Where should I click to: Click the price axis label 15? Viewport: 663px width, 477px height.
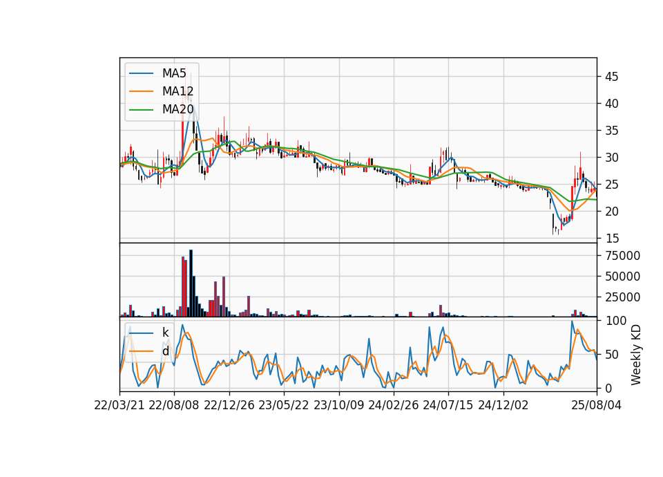click(612, 238)
